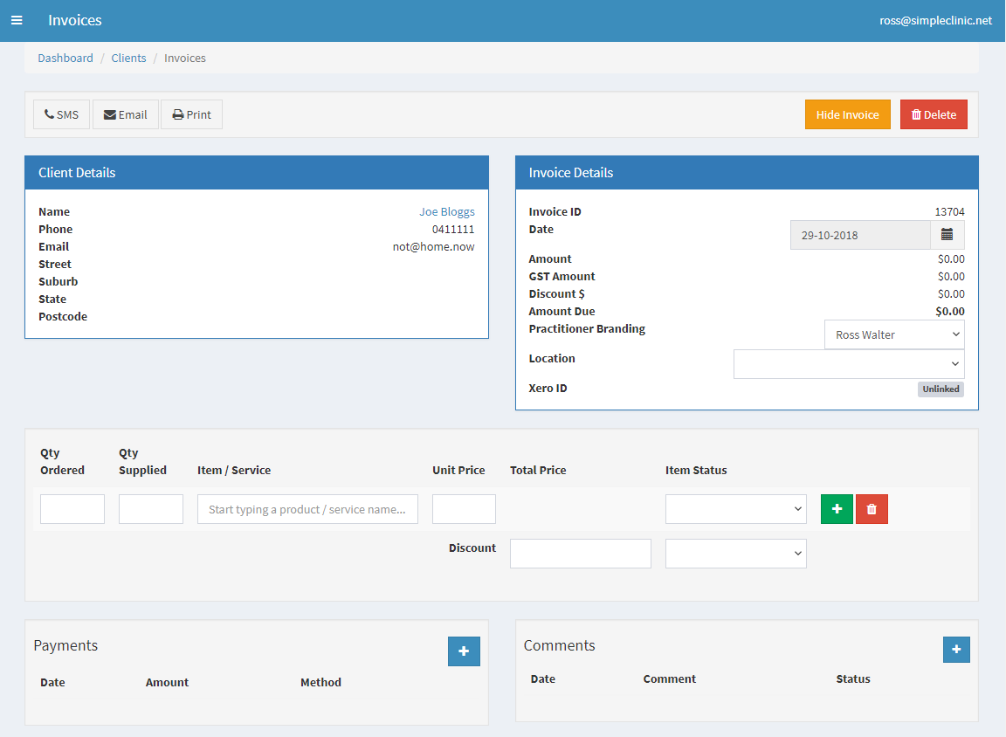The image size is (1006, 737).
Task: Open the calendar to change the invoice date
Action: (x=948, y=234)
